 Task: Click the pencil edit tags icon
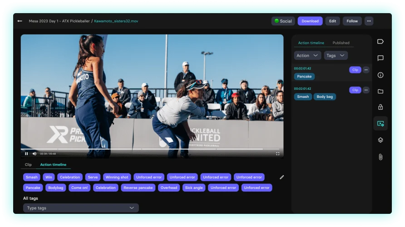(x=282, y=177)
